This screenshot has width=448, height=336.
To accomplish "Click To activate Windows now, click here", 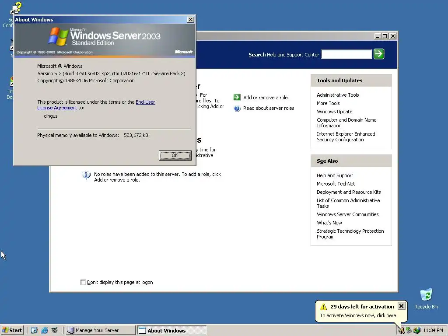I will (358, 315).
